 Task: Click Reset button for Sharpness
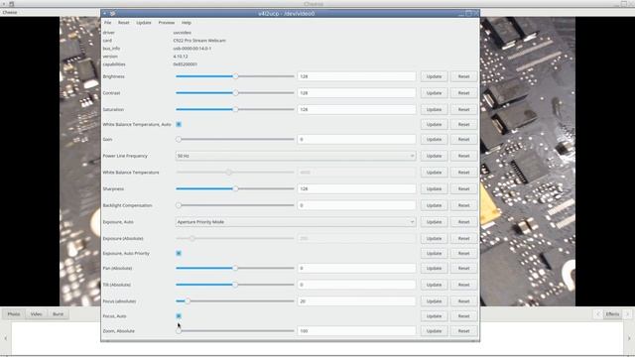pos(463,188)
